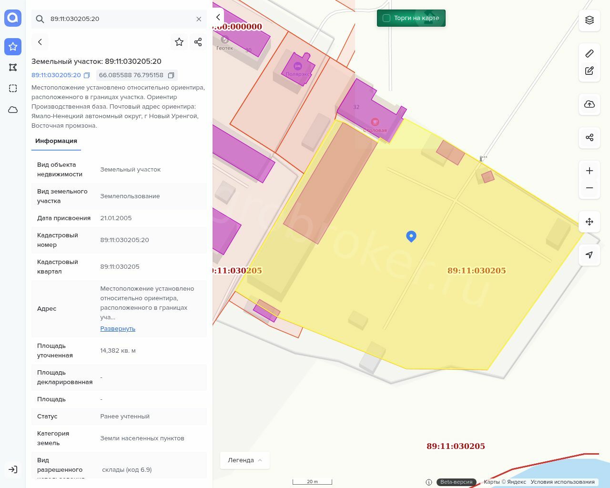The width and height of the screenshot is (610, 488).
Task: Click the cadastral search input field
Action: pos(119,19)
